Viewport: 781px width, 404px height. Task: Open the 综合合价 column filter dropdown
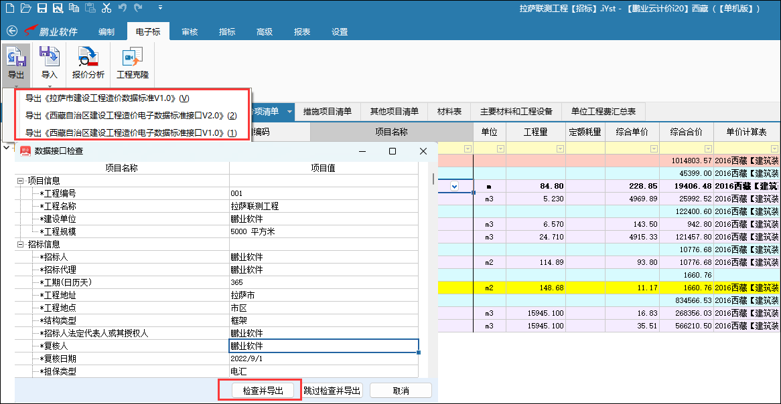tap(708, 148)
